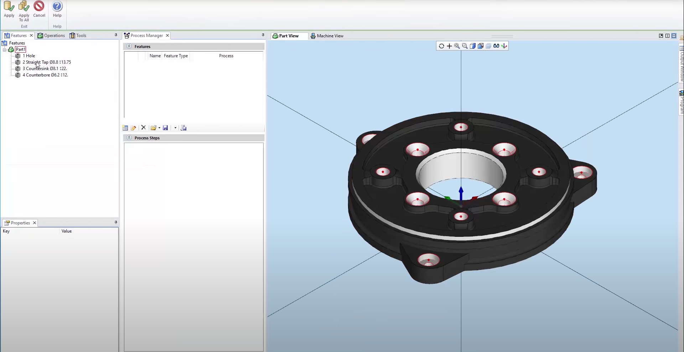This screenshot has height=352, width=684.
Task: Activate the Zoom magnifier tool
Action: (x=457, y=46)
